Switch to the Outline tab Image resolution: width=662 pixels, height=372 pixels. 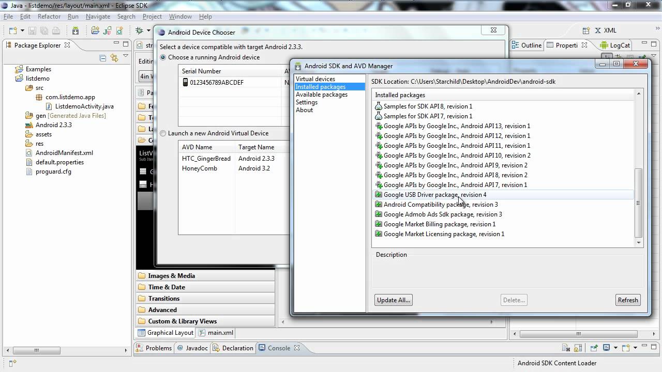(x=526, y=45)
